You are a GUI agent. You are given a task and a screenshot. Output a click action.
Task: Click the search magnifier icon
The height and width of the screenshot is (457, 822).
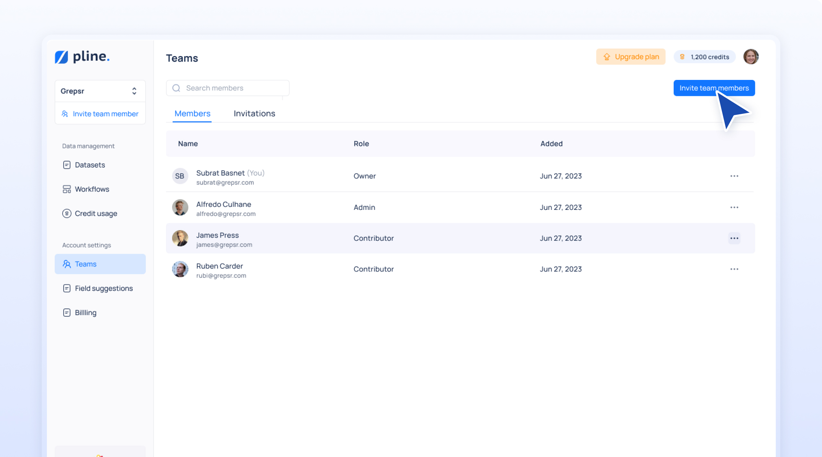(x=176, y=88)
